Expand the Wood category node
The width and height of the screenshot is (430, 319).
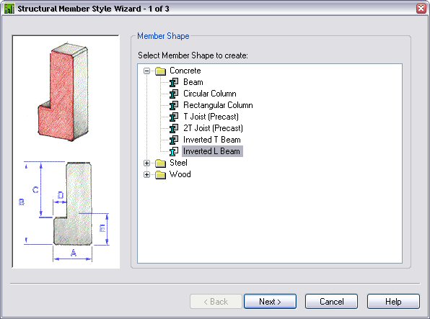146,175
